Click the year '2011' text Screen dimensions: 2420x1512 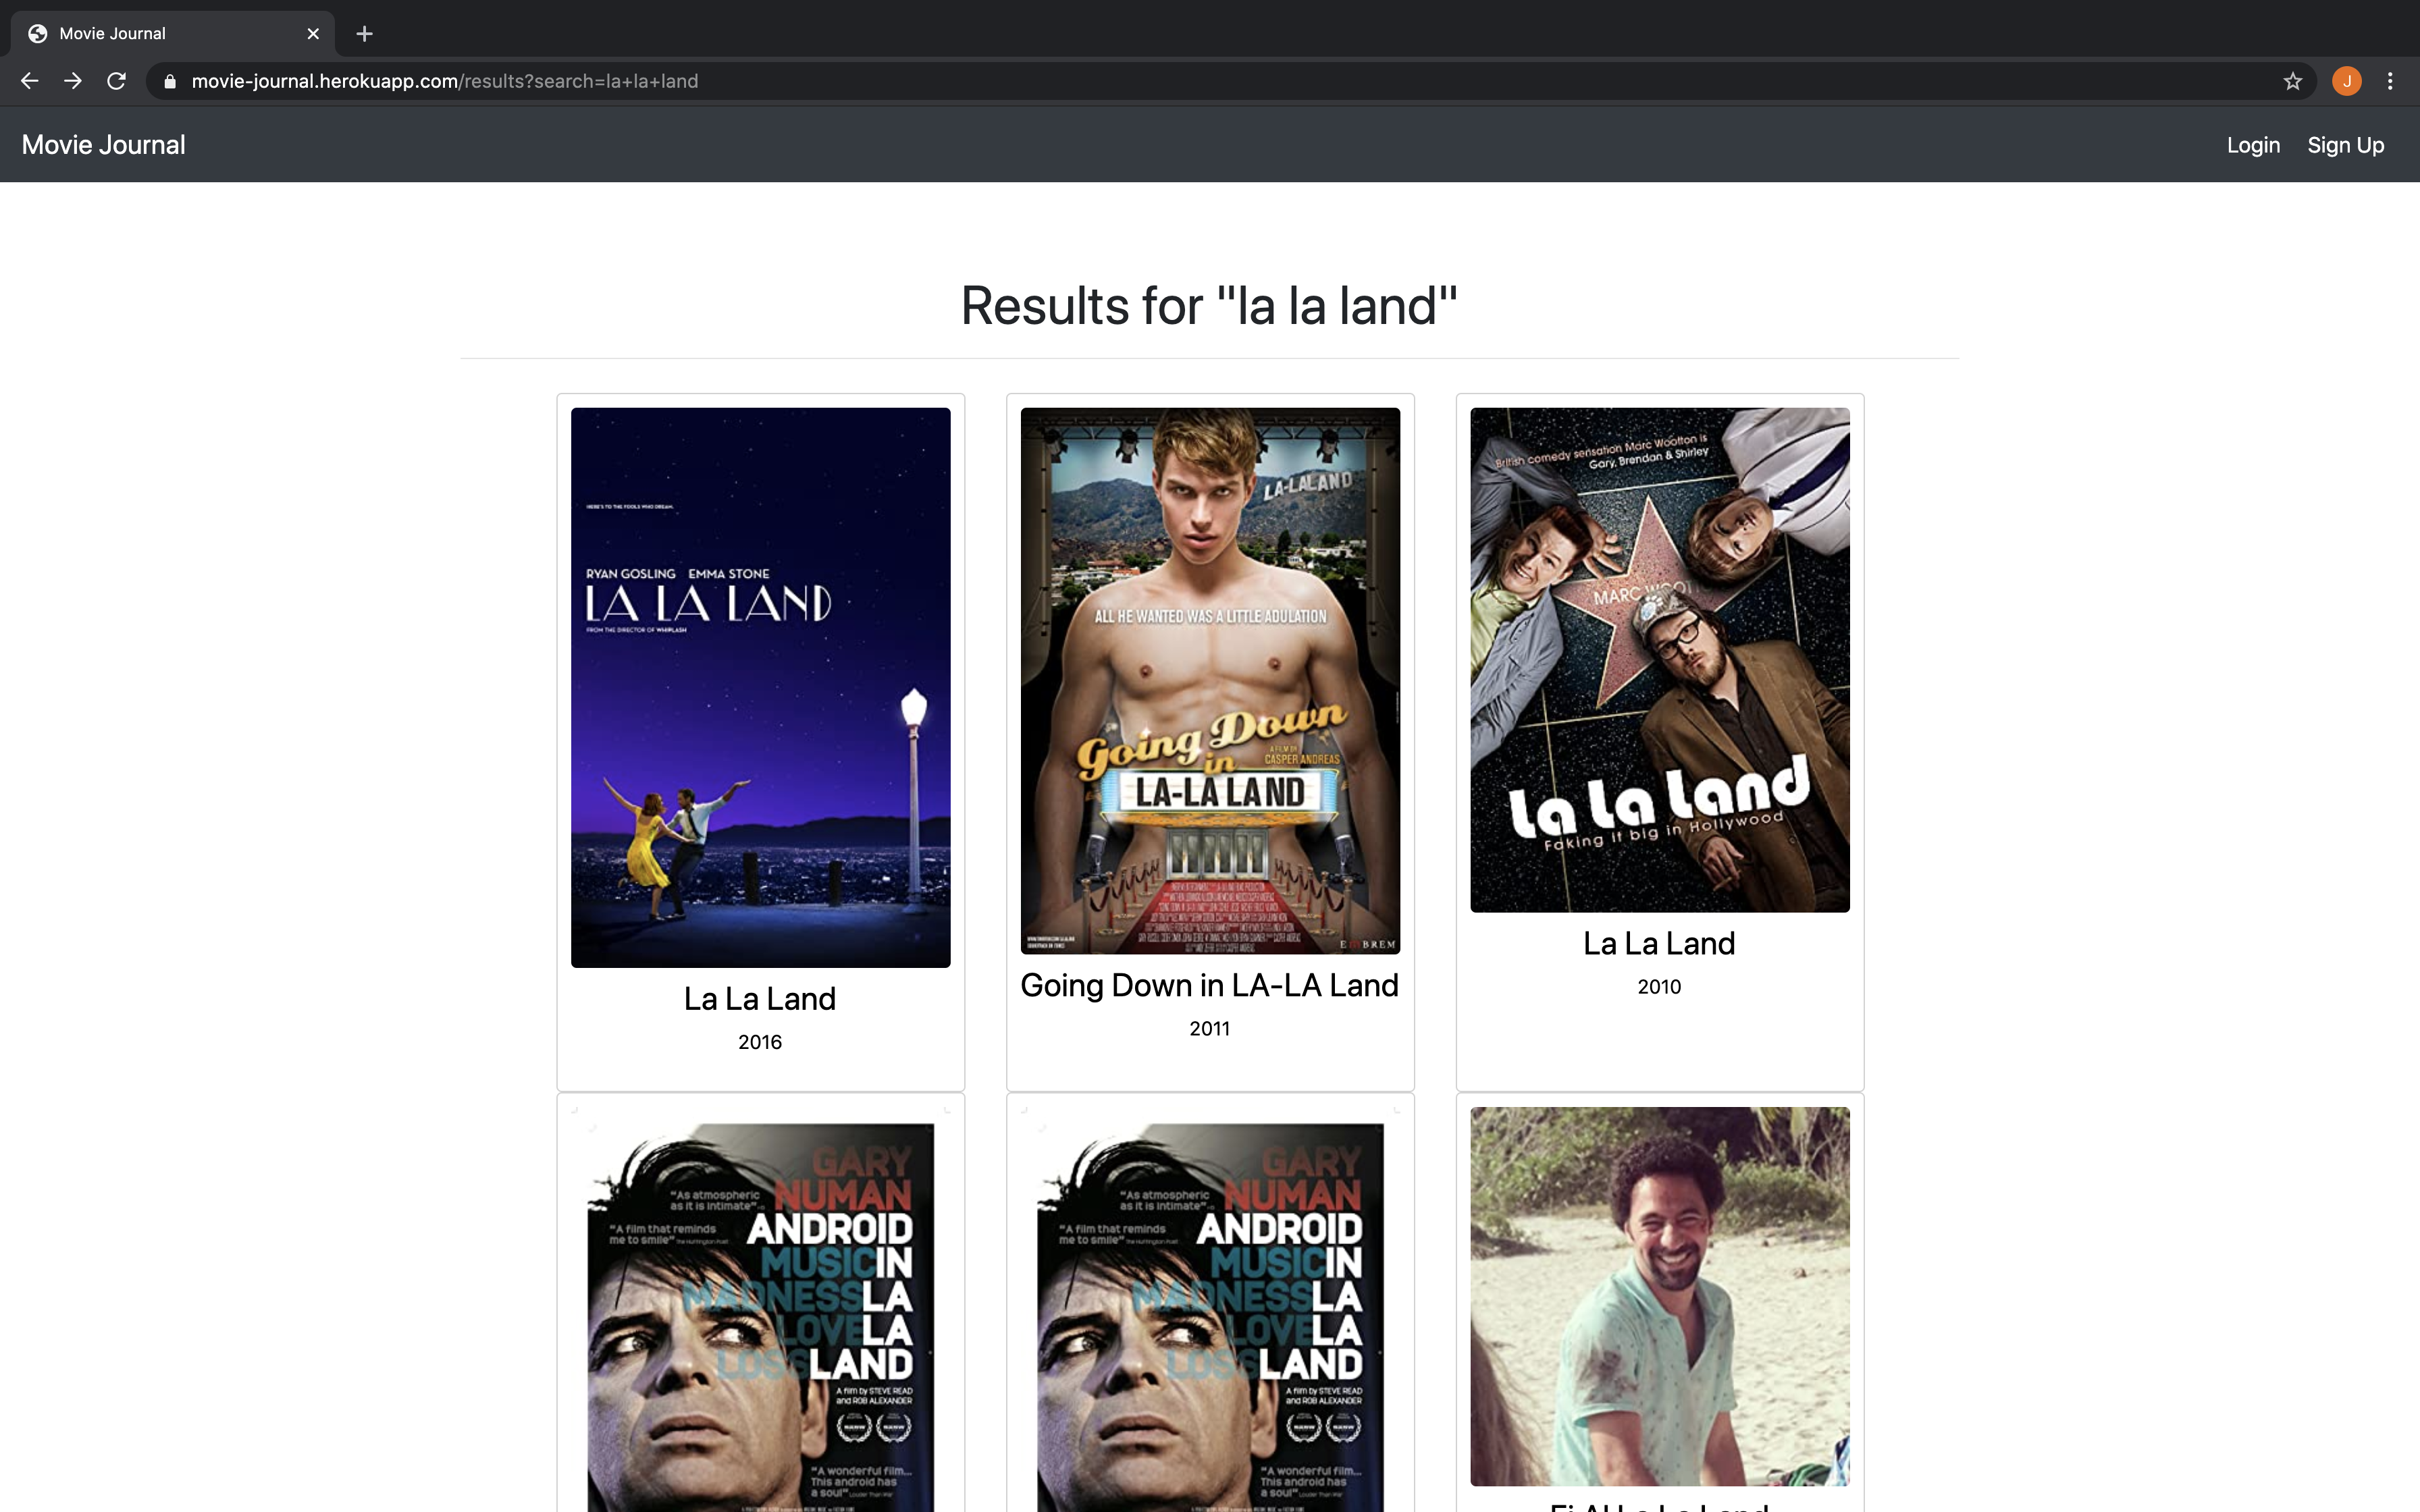point(1209,1028)
